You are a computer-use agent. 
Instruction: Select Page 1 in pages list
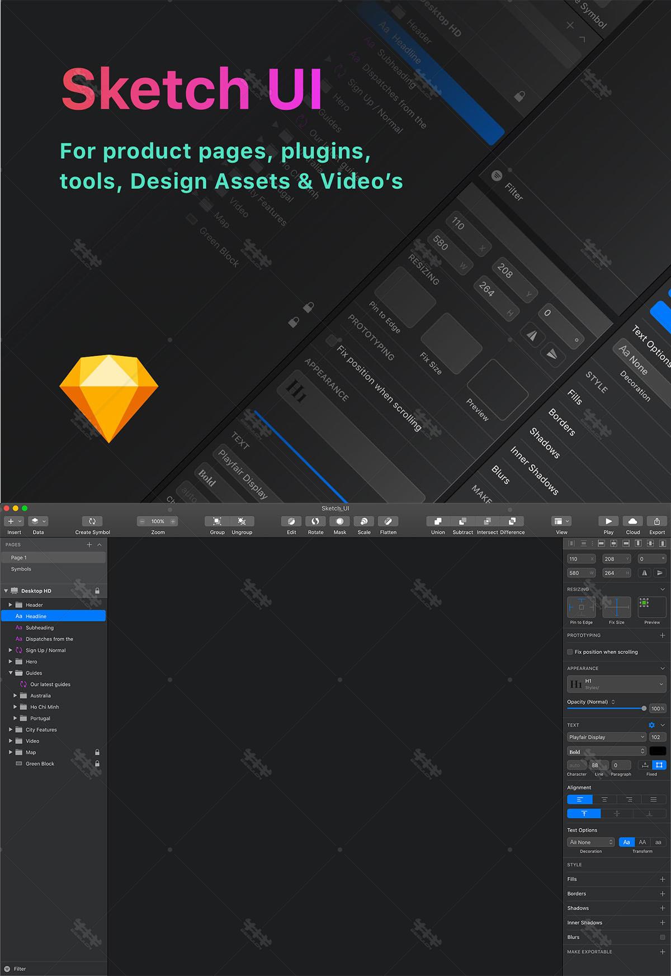[x=53, y=557]
